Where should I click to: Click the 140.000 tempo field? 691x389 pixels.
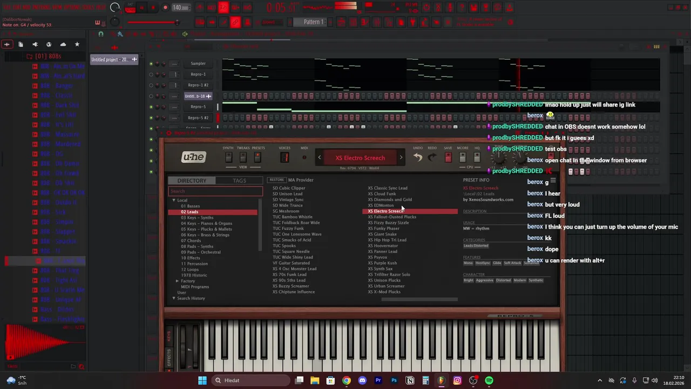[180, 8]
